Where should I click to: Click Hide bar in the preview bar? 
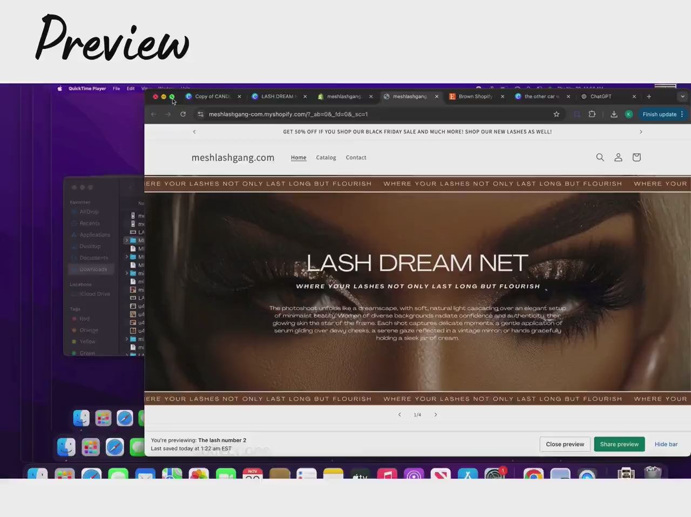(666, 444)
